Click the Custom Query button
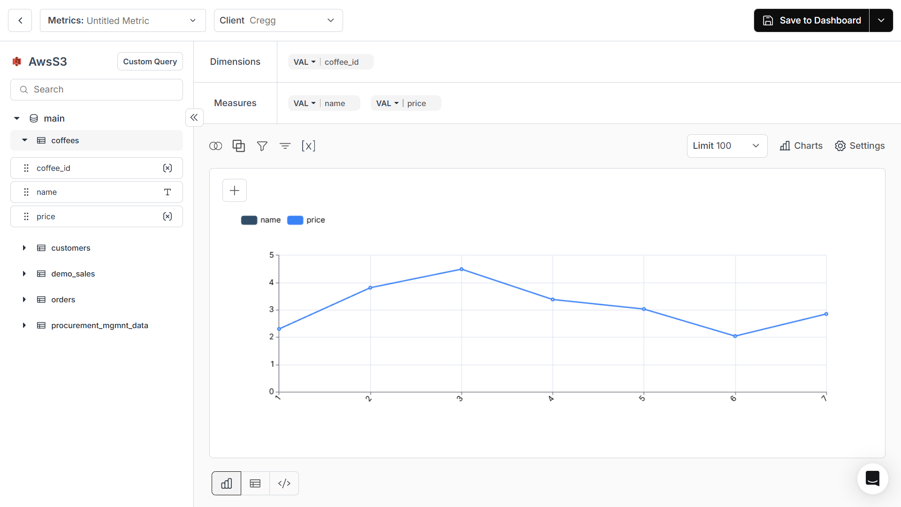901x507 pixels. tap(150, 61)
